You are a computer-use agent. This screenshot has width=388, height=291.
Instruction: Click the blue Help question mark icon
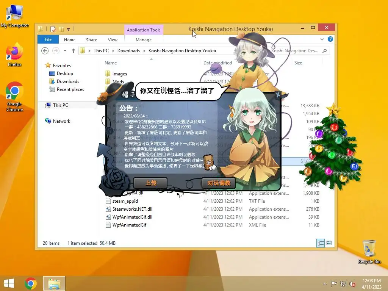pyautogui.click(x=330, y=39)
